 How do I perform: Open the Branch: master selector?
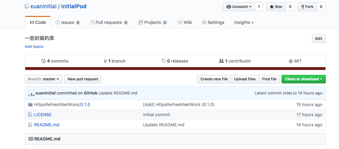coord(44,79)
